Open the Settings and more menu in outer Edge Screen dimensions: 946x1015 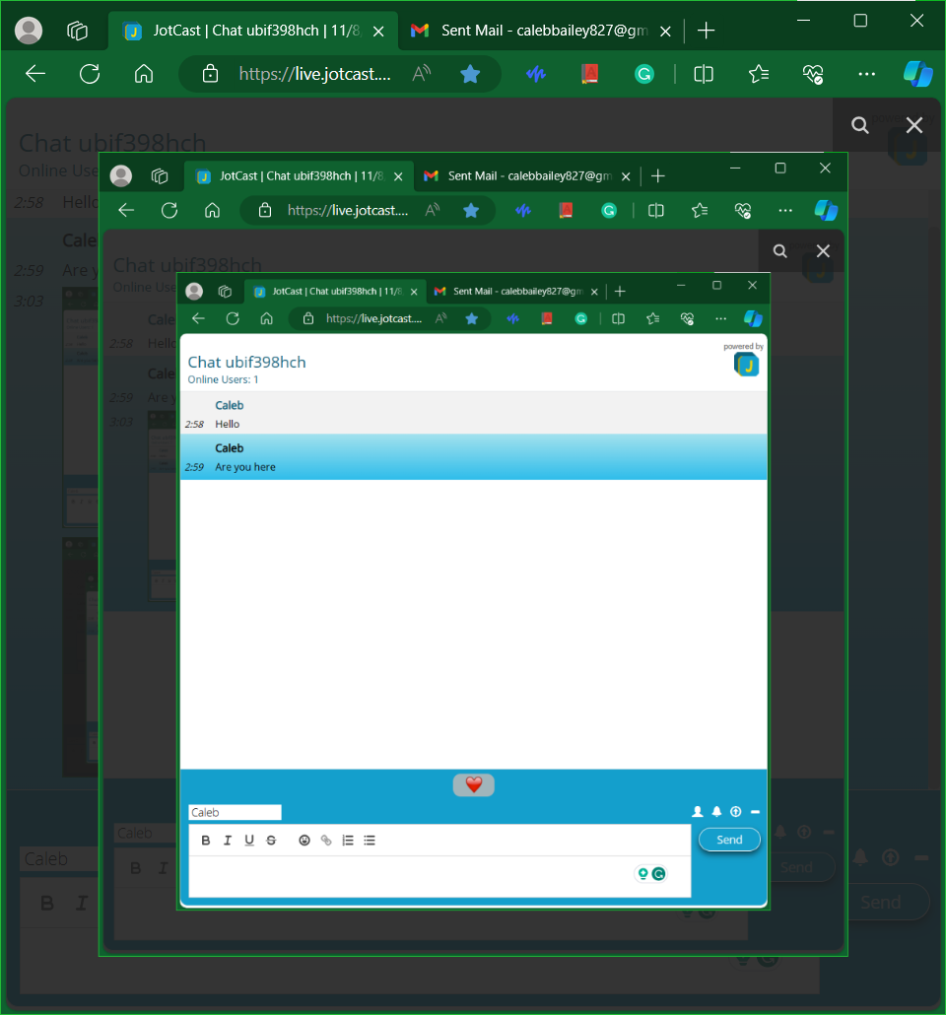(x=866, y=75)
